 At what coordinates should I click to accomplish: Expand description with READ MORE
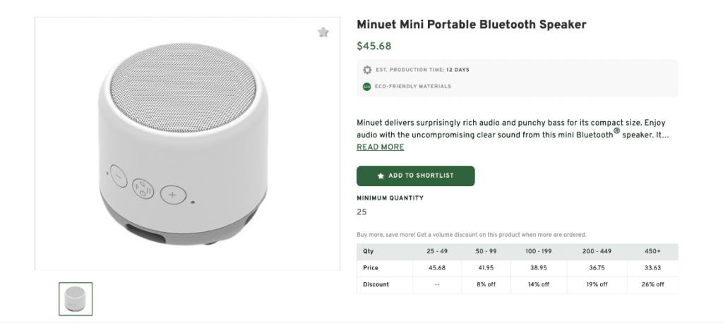coord(381,147)
